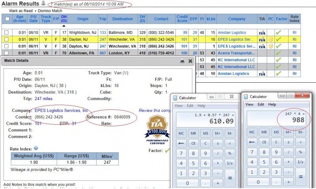Close the Match Details panel

[190, 61]
